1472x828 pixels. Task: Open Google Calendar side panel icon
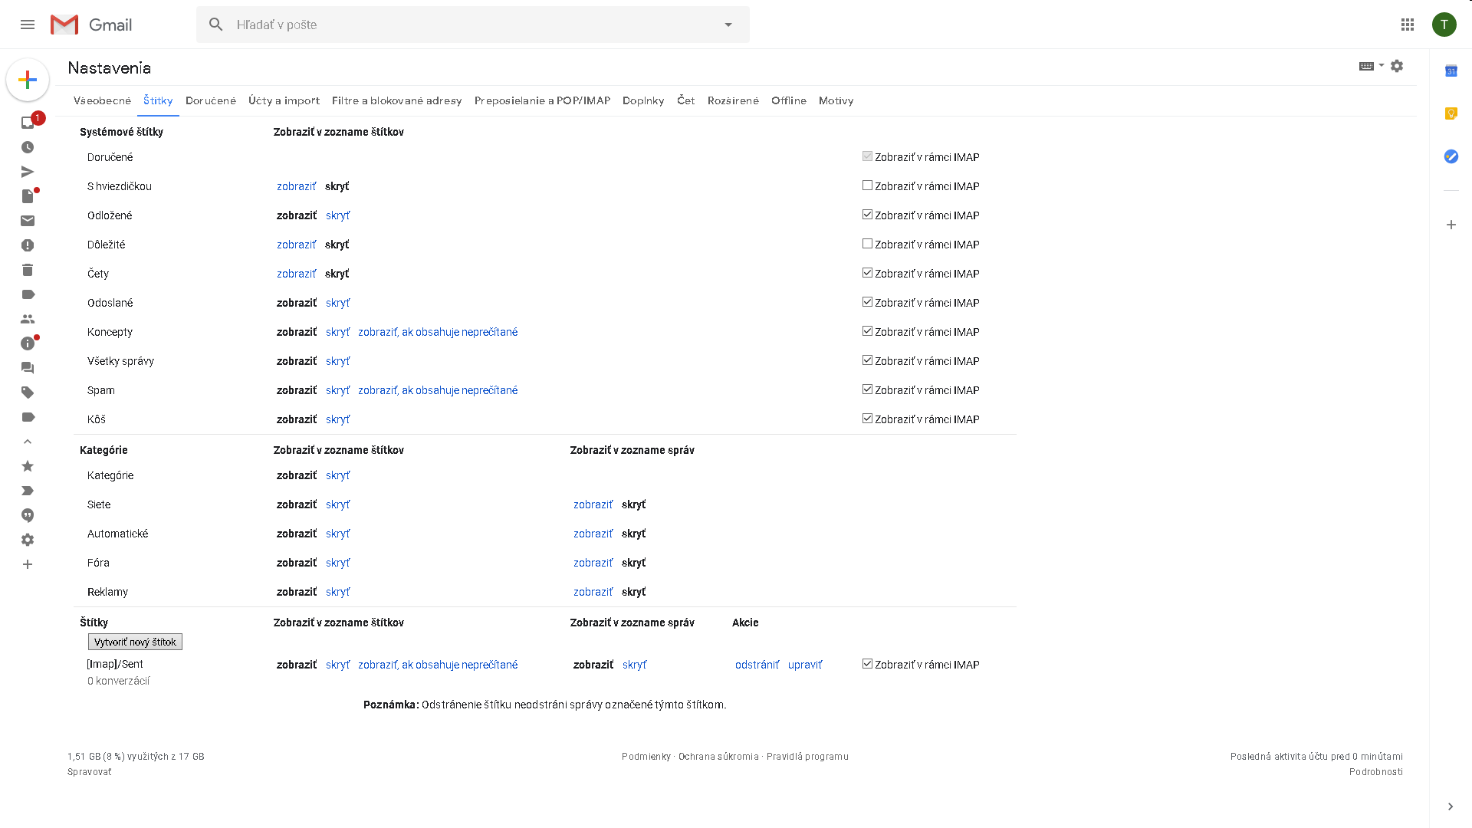[1451, 71]
